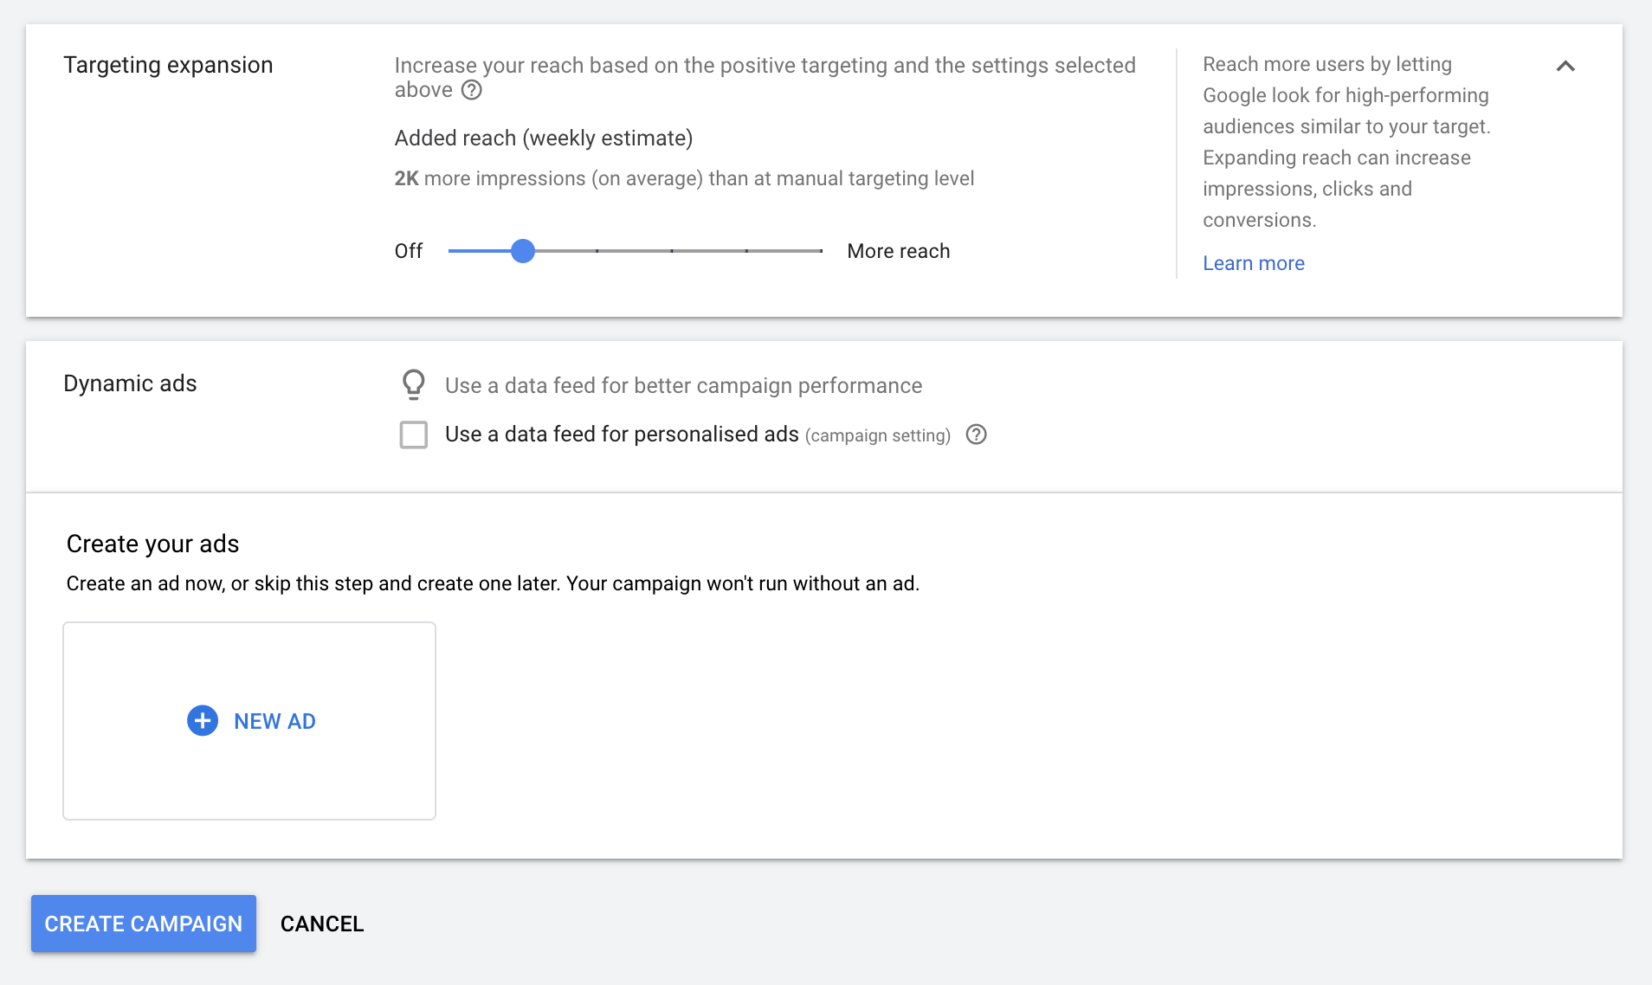The height and width of the screenshot is (985, 1652).
Task: Click the slider's leftmost Off position
Action: tap(450, 251)
